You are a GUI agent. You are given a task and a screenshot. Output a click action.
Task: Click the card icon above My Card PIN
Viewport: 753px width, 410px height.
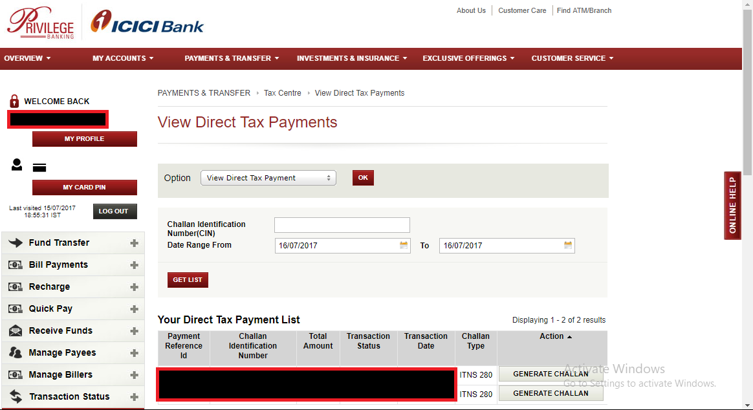click(39, 167)
